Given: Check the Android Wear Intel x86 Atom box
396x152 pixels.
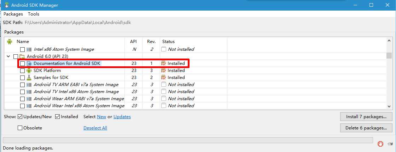Looking at the screenshot, I should pyautogui.click(x=23, y=106).
